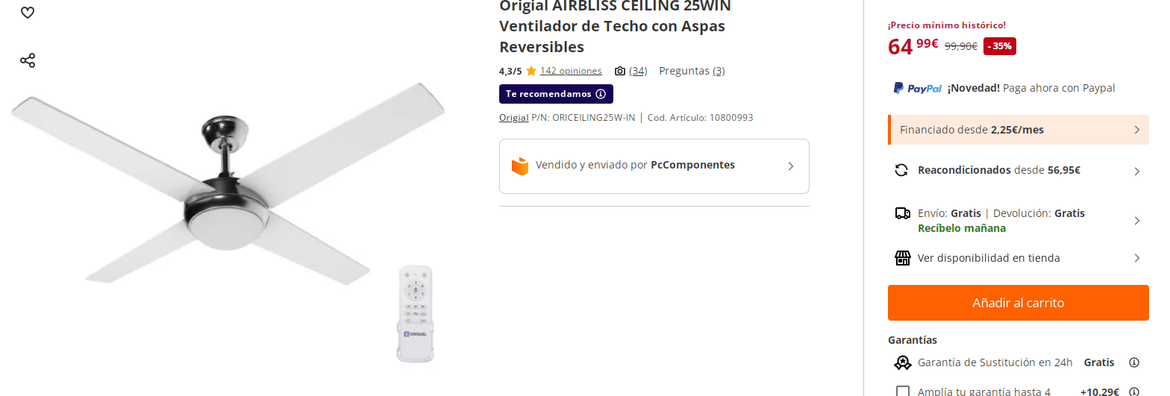Click the PayPal logo
The width and height of the screenshot is (1170, 396).
[x=918, y=88]
